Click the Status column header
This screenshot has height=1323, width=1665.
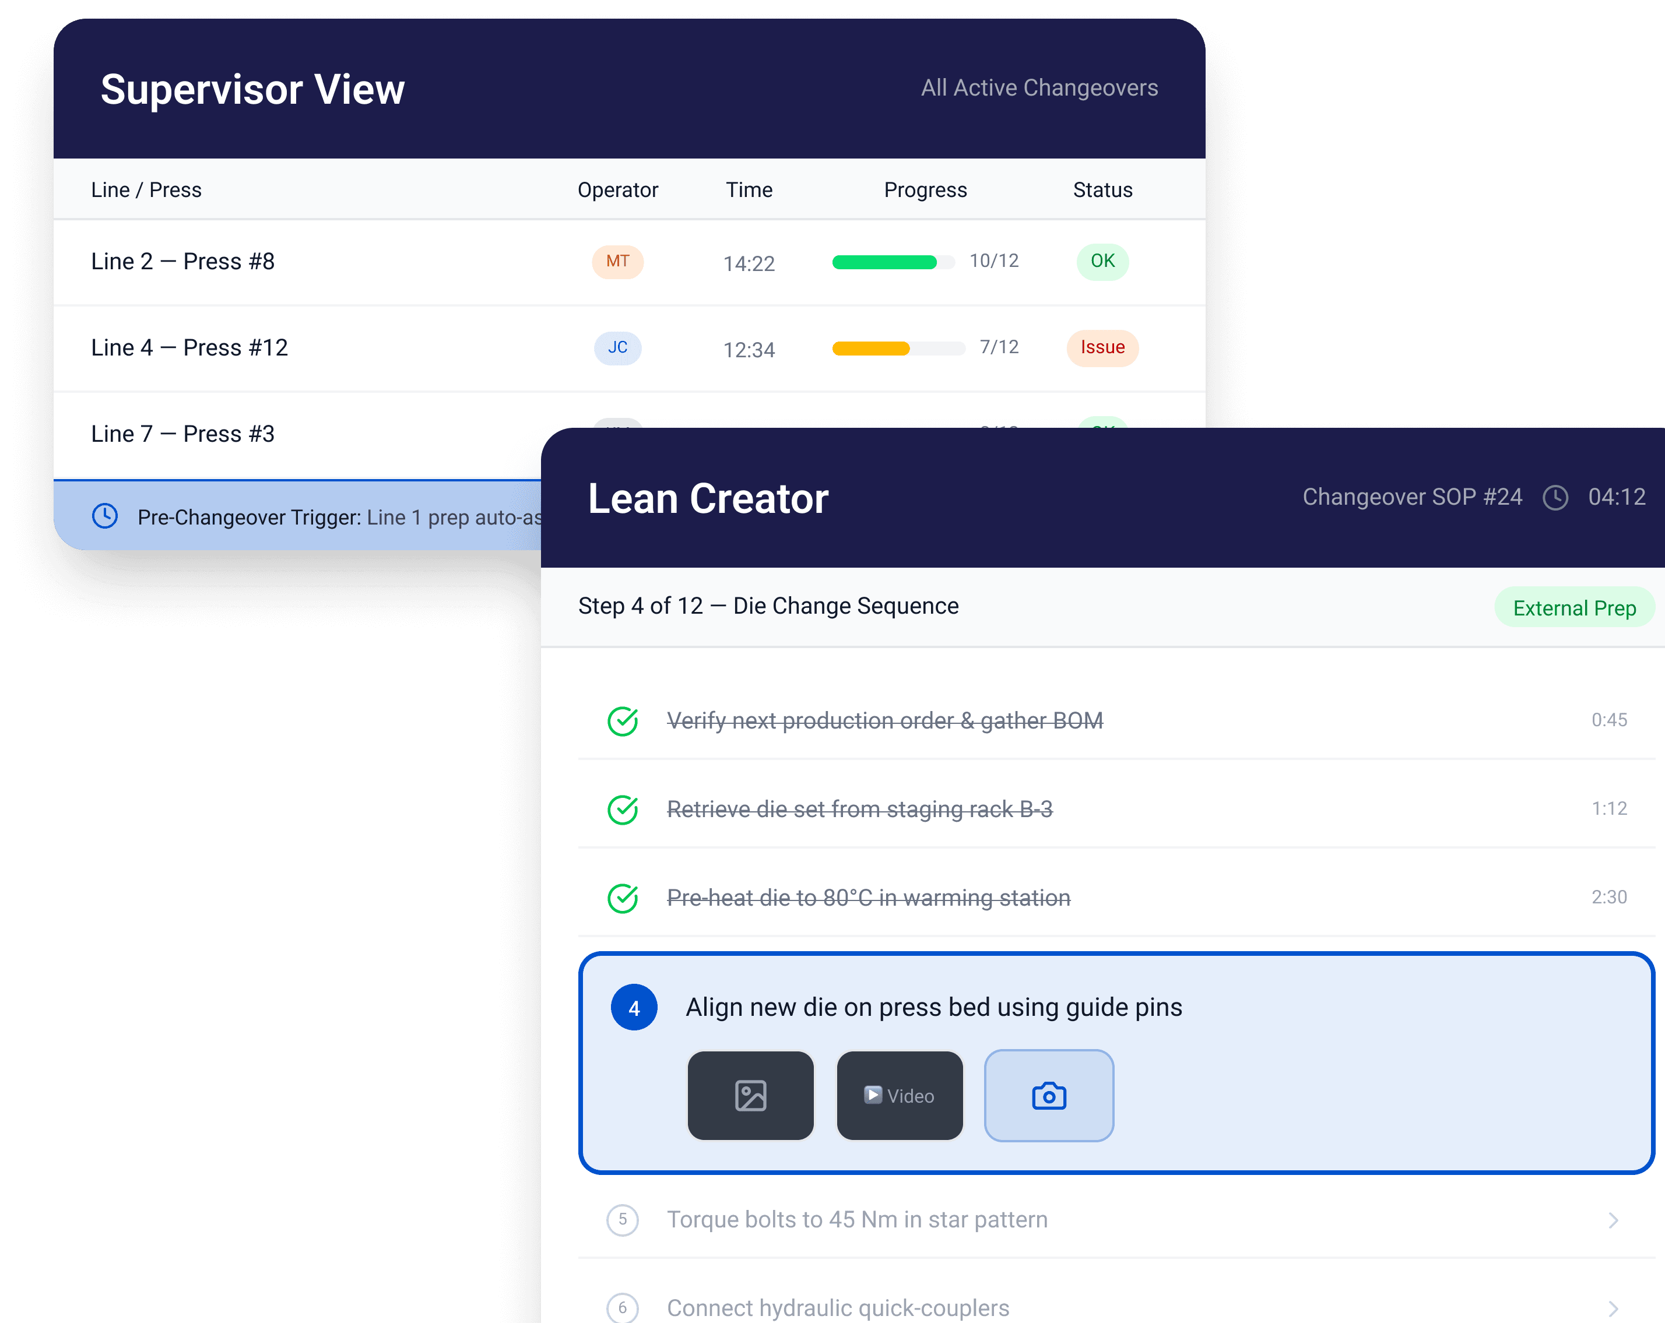[x=1102, y=190]
